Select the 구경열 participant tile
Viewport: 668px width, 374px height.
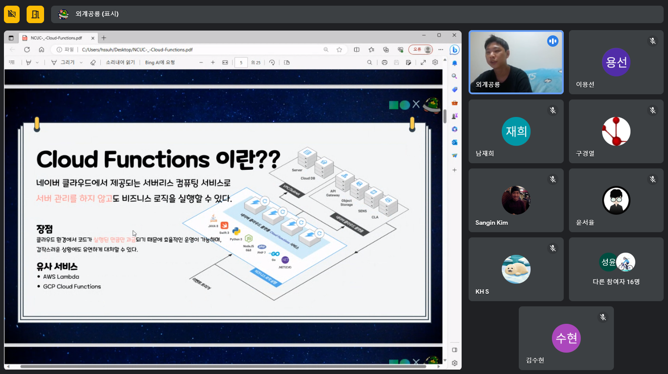click(x=616, y=131)
